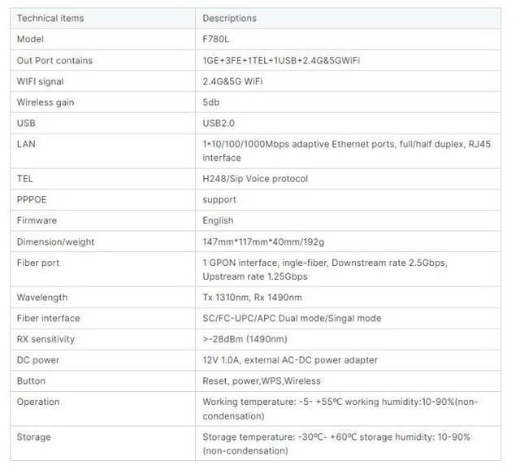Click the "Technical items" header cell
This screenshot has height=474, width=520.
click(50, 18)
